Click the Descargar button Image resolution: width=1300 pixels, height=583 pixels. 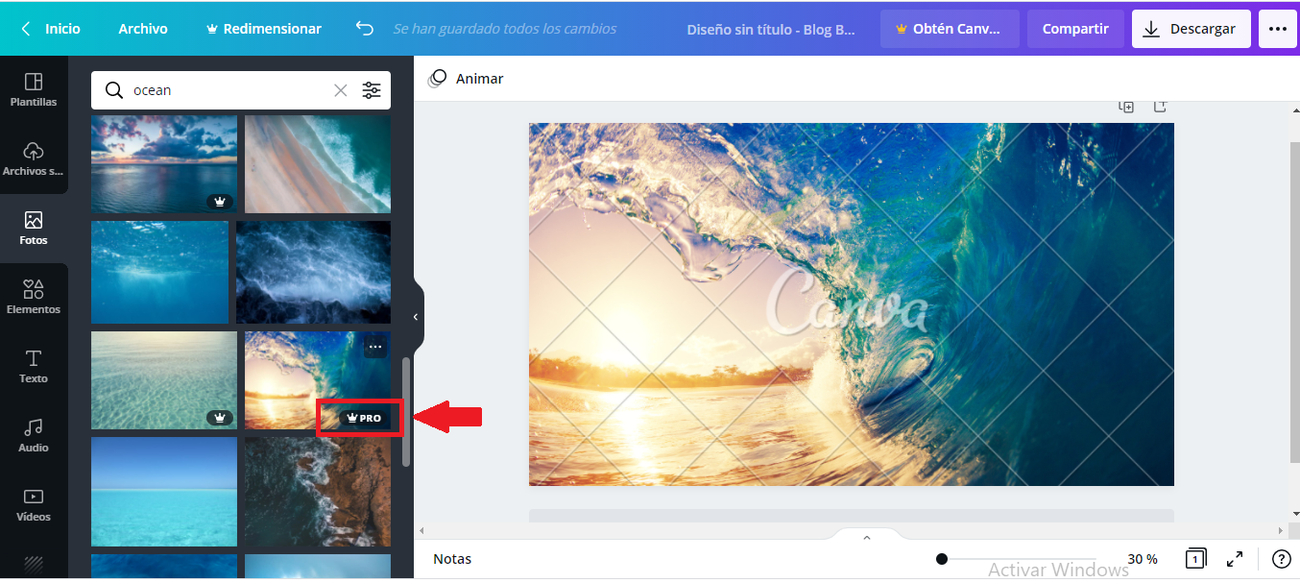click(x=1191, y=29)
